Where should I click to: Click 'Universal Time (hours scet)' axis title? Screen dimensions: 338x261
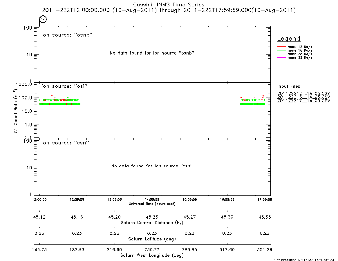click(x=152, y=204)
